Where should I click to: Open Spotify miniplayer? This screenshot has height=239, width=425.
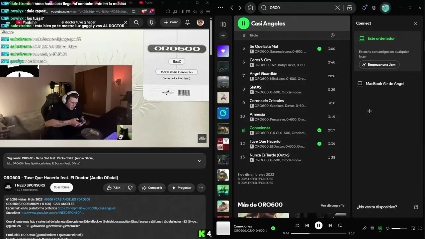click(413, 228)
